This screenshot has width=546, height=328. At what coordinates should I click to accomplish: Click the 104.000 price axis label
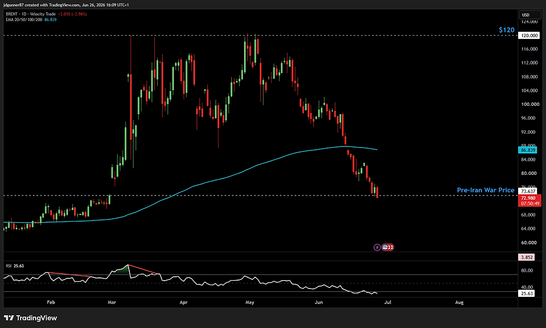pyautogui.click(x=529, y=91)
